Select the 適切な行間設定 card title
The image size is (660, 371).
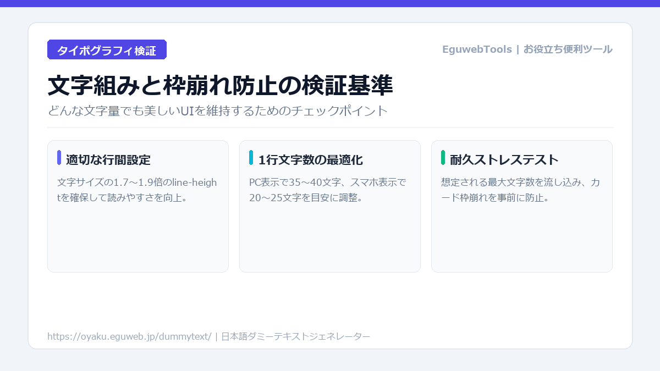(108, 160)
